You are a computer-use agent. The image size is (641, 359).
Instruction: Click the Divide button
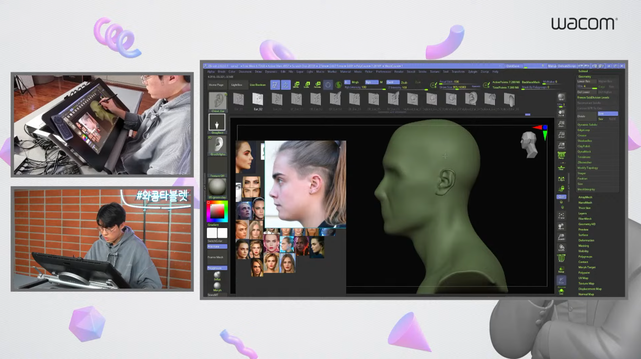click(x=586, y=116)
